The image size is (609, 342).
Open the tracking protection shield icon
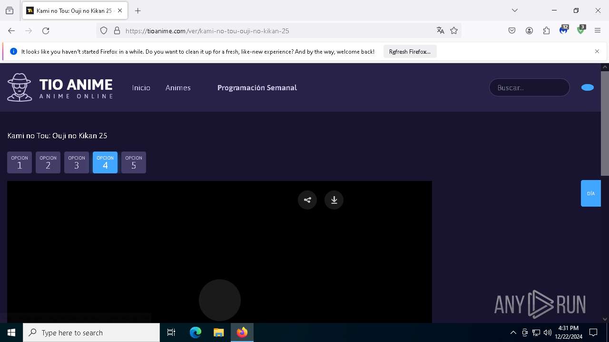[104, 31]
